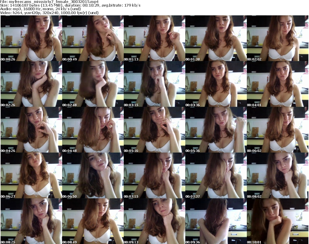Select the thumbnail stamped 00:02:48
Image resolution: width=309 pixels, height=244 pixels.
[93, 84]
